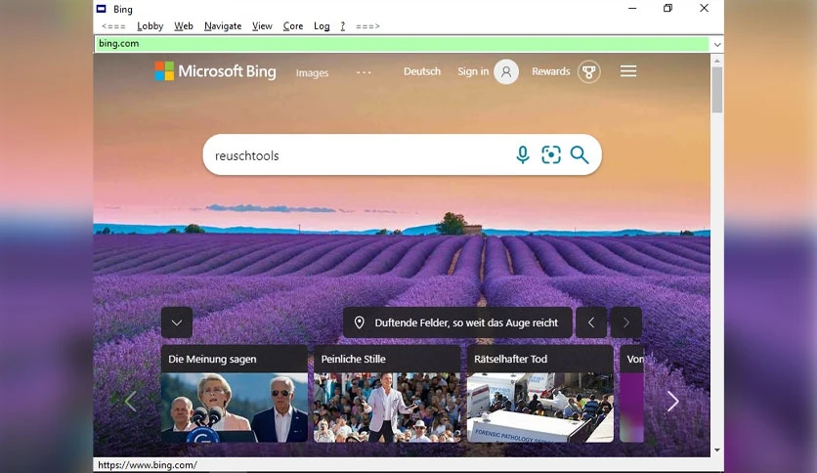Click the vertical scrollbar thumb
The height and width of the screenshot is (473, 817).
[717, 89]
